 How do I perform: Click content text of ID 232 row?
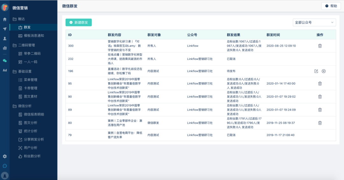pyautogui.click(x=125, y=59)
